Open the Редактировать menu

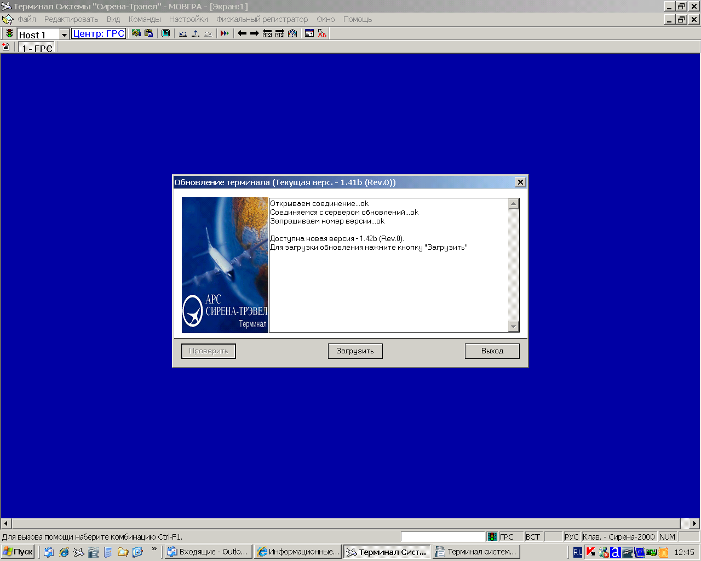(x=71, y=19)
